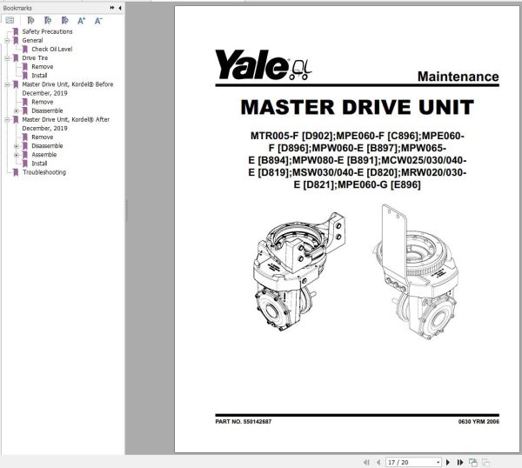Screen dimensions: 522x468
Task: Open the Safety Precautions bookmark
Action: [x=47, y=31]
